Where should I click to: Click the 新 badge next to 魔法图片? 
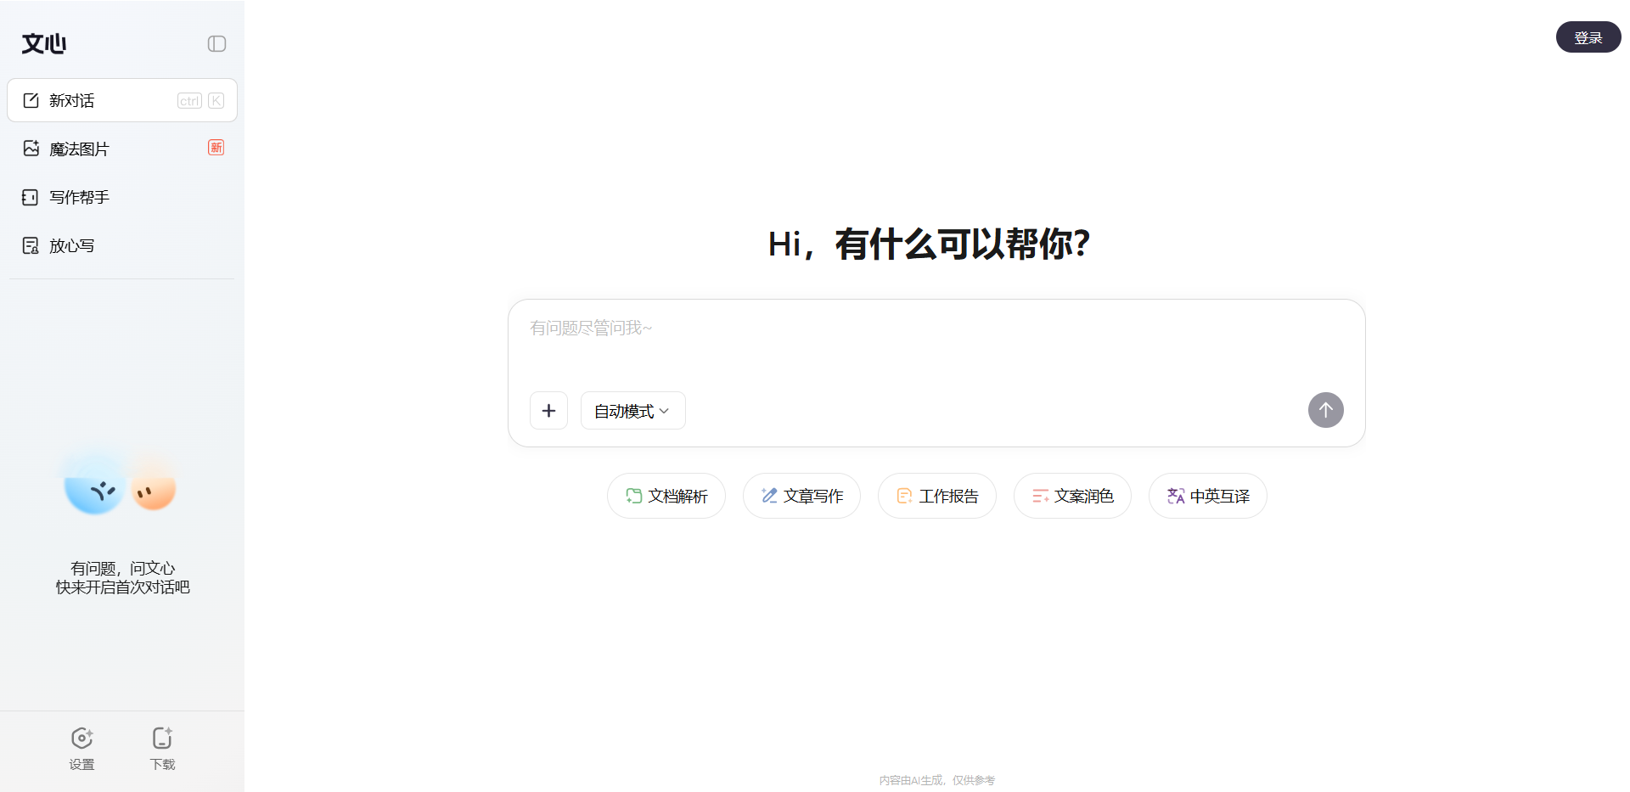[216, 147]
